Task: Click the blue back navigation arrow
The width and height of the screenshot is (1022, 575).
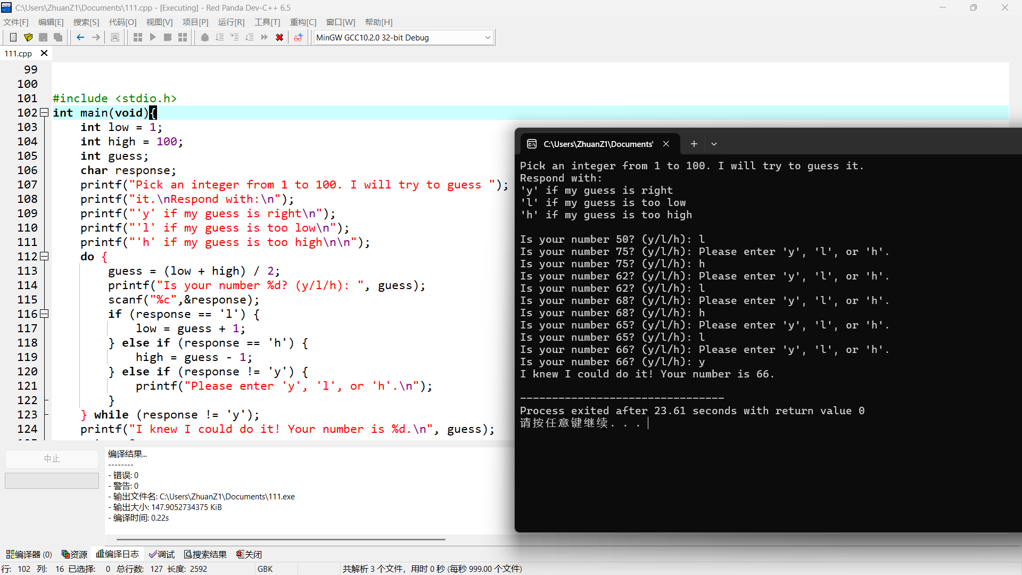Action: 80,37
